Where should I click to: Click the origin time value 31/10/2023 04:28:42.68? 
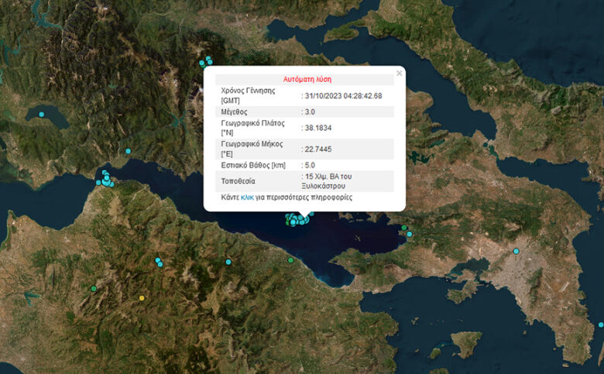click(x=343, y=96)
